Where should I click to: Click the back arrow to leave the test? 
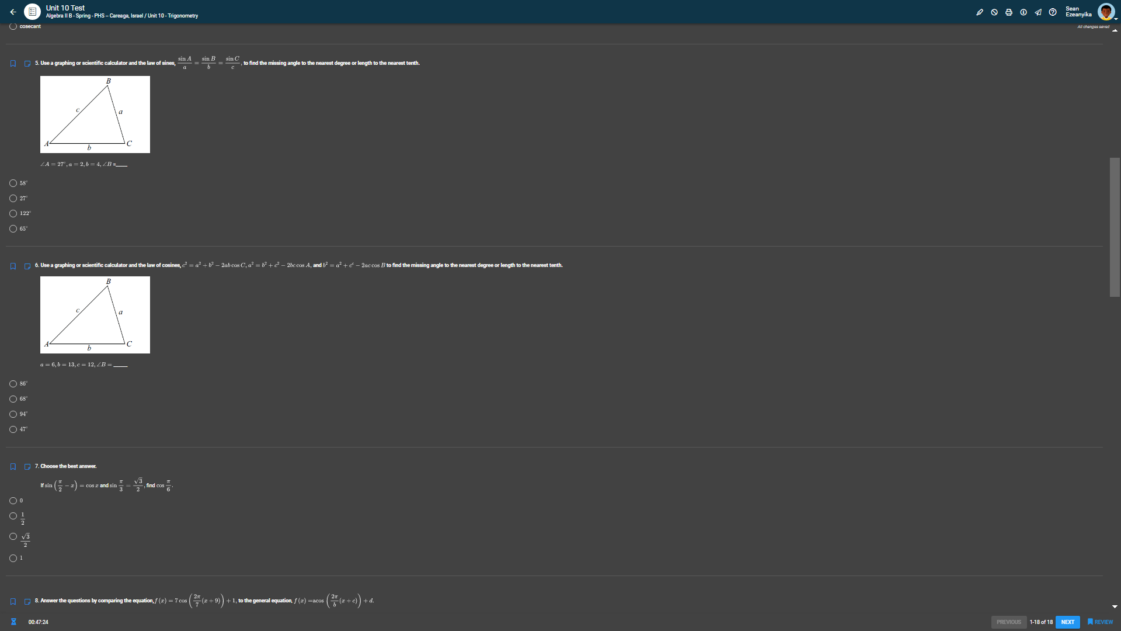click(13, 12)
